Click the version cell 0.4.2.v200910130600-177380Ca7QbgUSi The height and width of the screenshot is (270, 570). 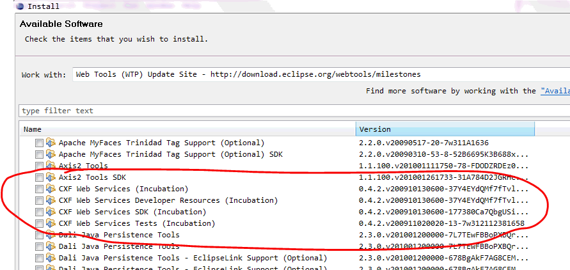(443, 212)
